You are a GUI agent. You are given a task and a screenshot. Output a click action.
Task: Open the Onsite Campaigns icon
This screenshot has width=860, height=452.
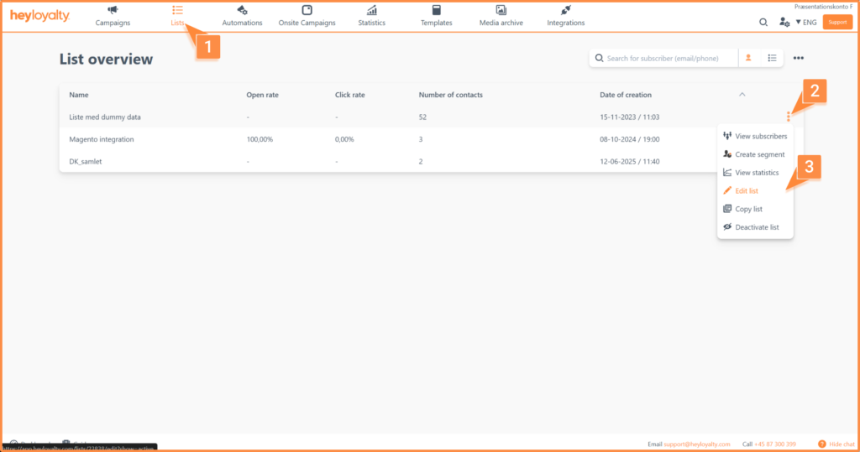click(307, 10)
